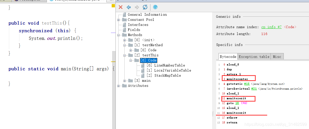
Task: Click the #21 invokevirtual reference link
Action: tap(254, 89)
